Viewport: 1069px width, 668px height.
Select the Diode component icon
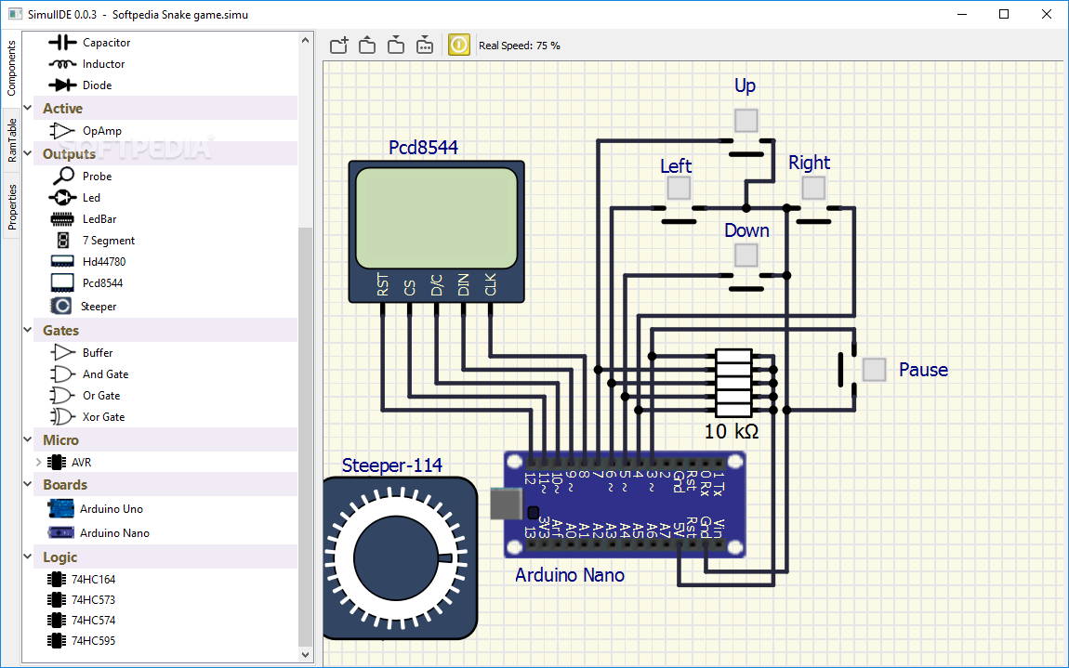62,85
